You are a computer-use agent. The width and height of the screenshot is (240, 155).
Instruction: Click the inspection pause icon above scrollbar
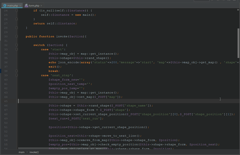(x=238, y=10)
